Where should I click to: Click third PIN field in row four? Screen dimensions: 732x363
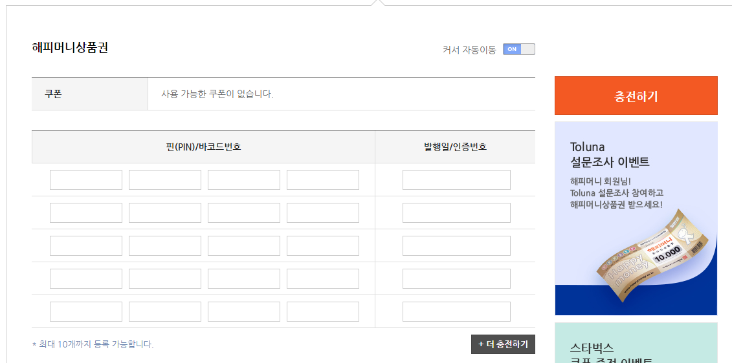click(x=244, y=278)
